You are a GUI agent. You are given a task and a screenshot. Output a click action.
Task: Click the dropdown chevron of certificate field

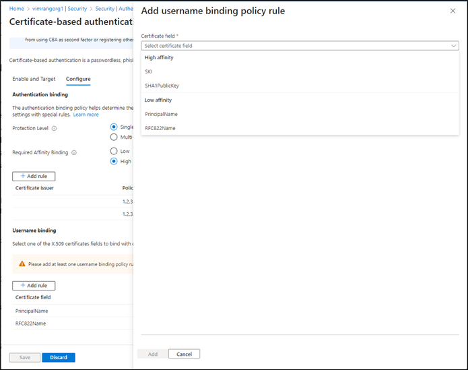453,46
